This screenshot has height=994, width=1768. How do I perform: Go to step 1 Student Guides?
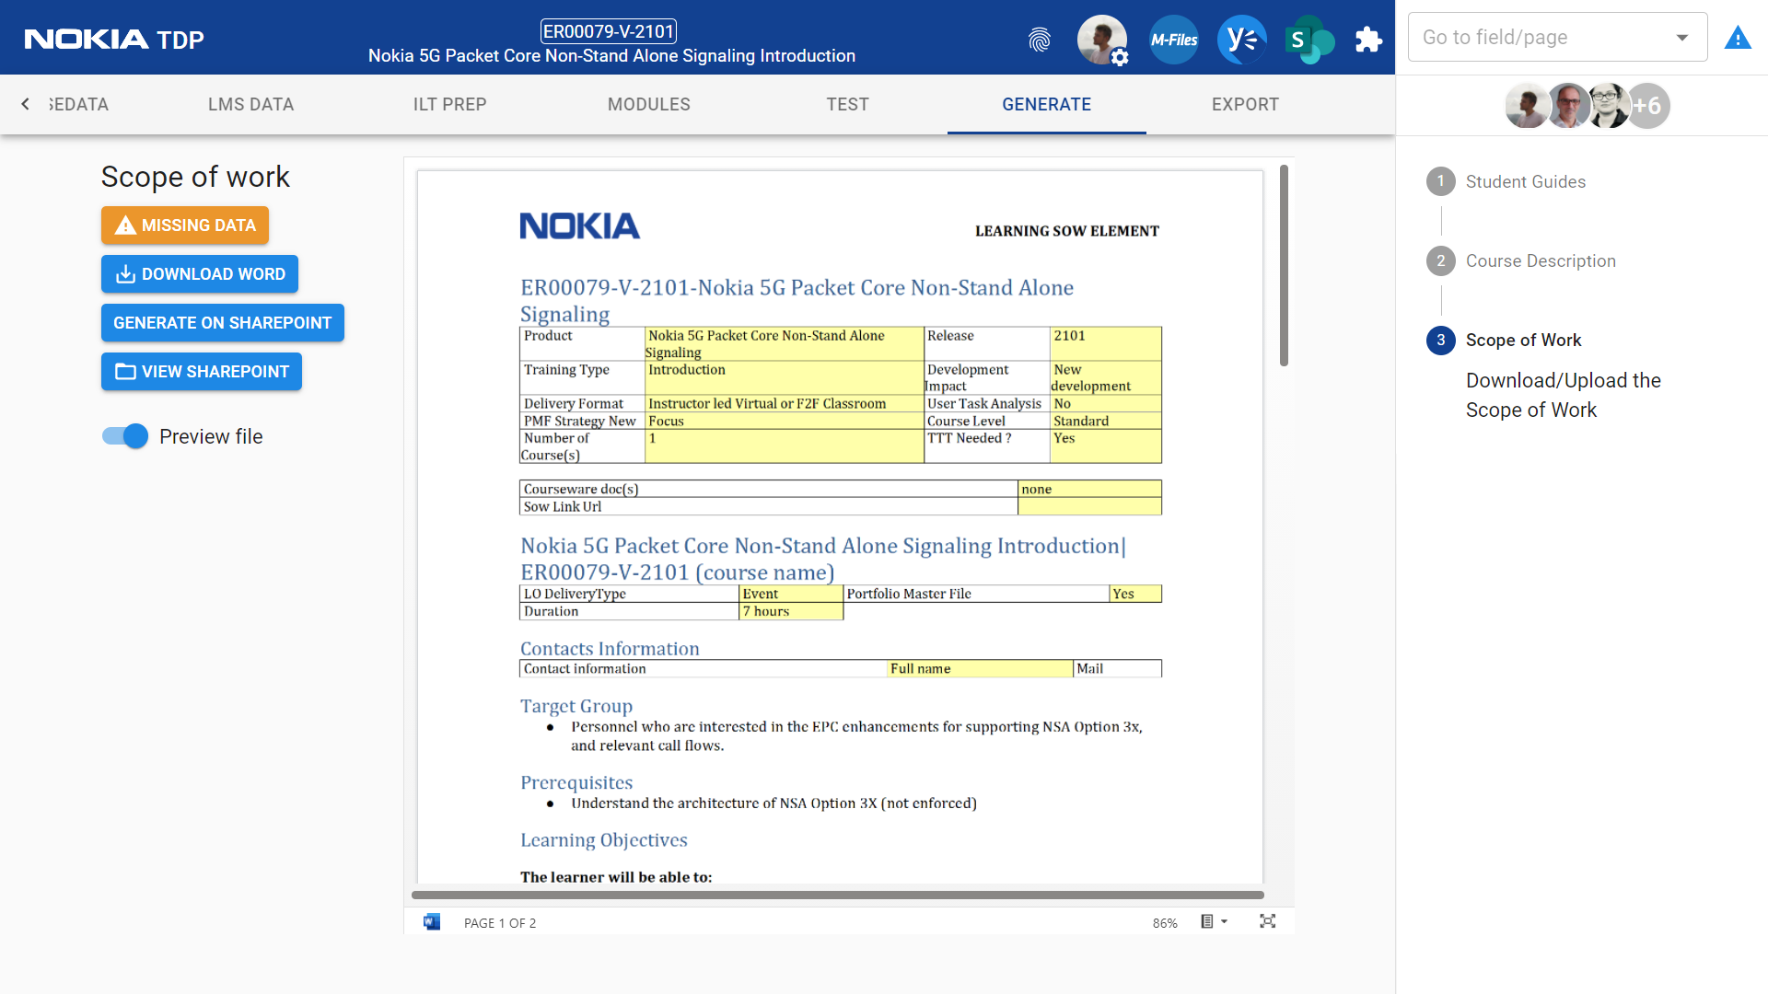point(1506,181)
